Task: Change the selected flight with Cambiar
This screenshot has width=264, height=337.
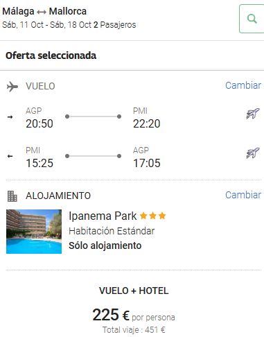Action: coord(243,85)
